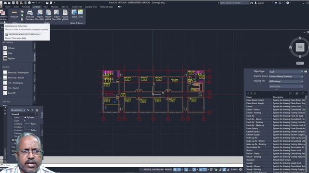The image size is (309, 173).
Task: Click the Search filter field in the duct system panel
Action: click(x=286, y=86)
